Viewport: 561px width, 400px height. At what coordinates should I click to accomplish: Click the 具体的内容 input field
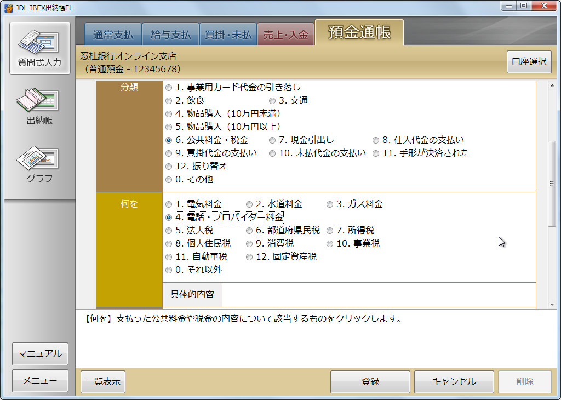coord(379,295)
